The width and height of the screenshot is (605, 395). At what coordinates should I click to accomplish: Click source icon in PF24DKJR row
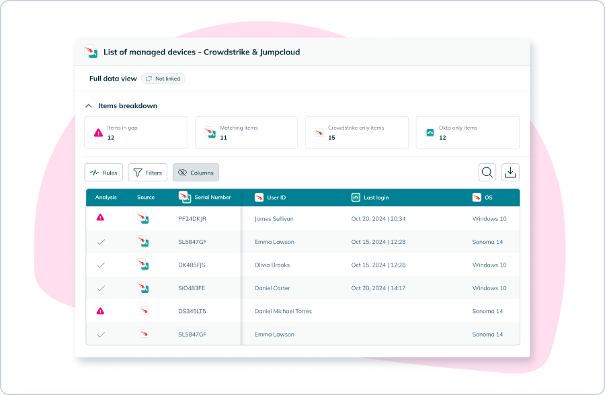[143, 218]
